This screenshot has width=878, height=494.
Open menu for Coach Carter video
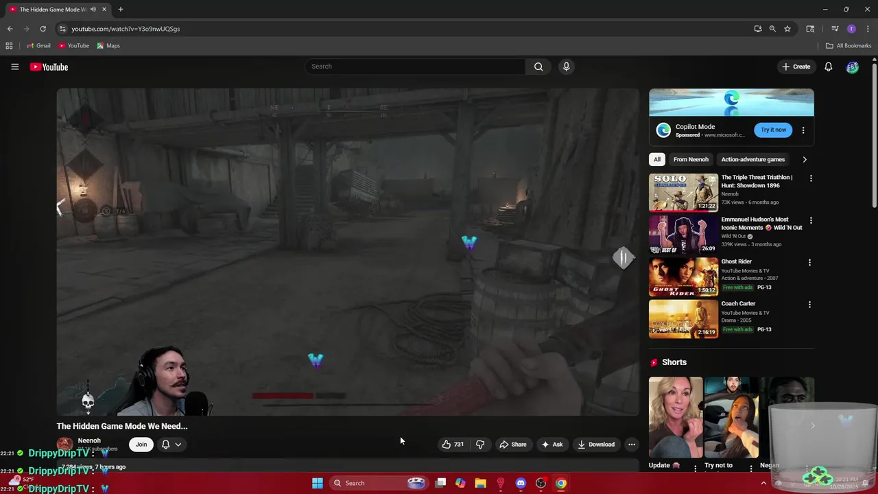point(809,304)
